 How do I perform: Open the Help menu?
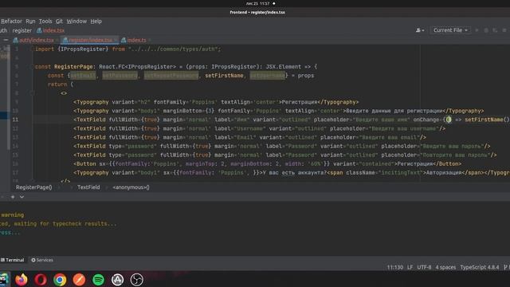(x=96, y=22)
